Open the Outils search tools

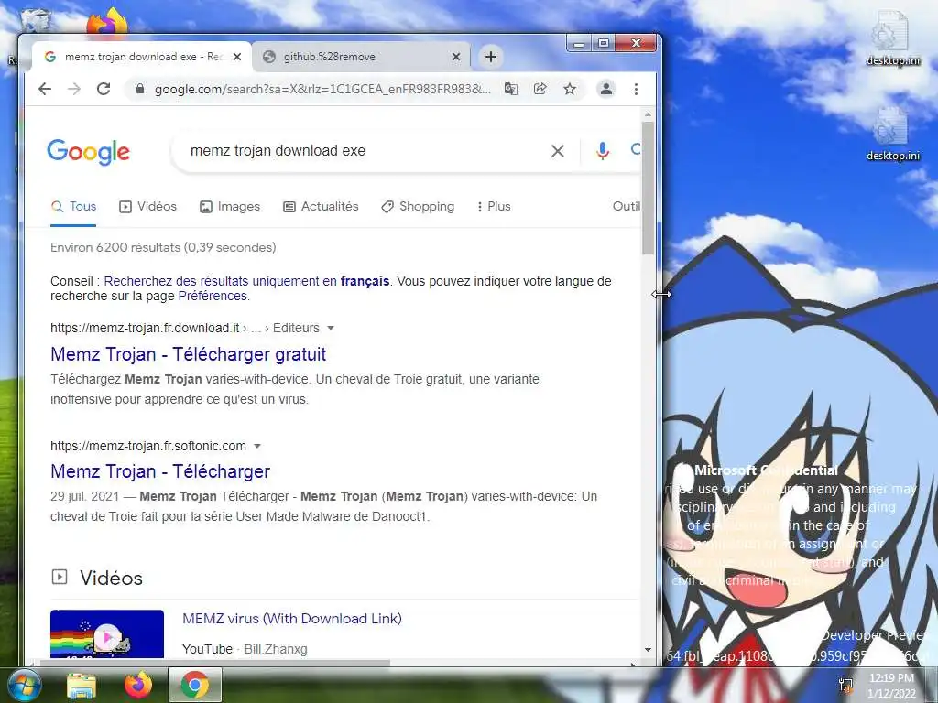[x=627, y=206]
